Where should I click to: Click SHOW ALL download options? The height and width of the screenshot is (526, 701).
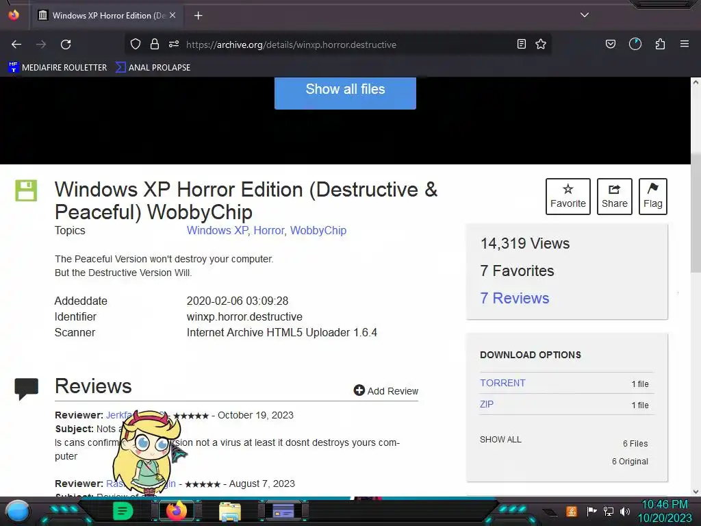coord(500,439)
